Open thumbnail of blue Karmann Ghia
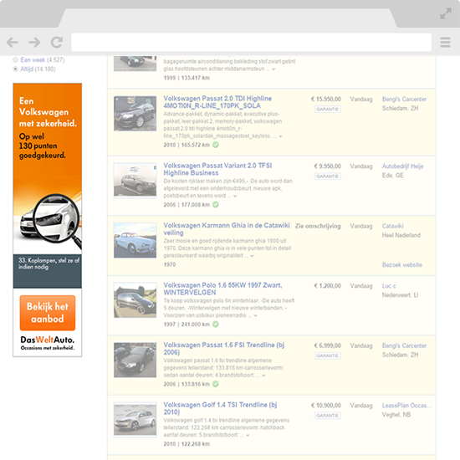 135,240
